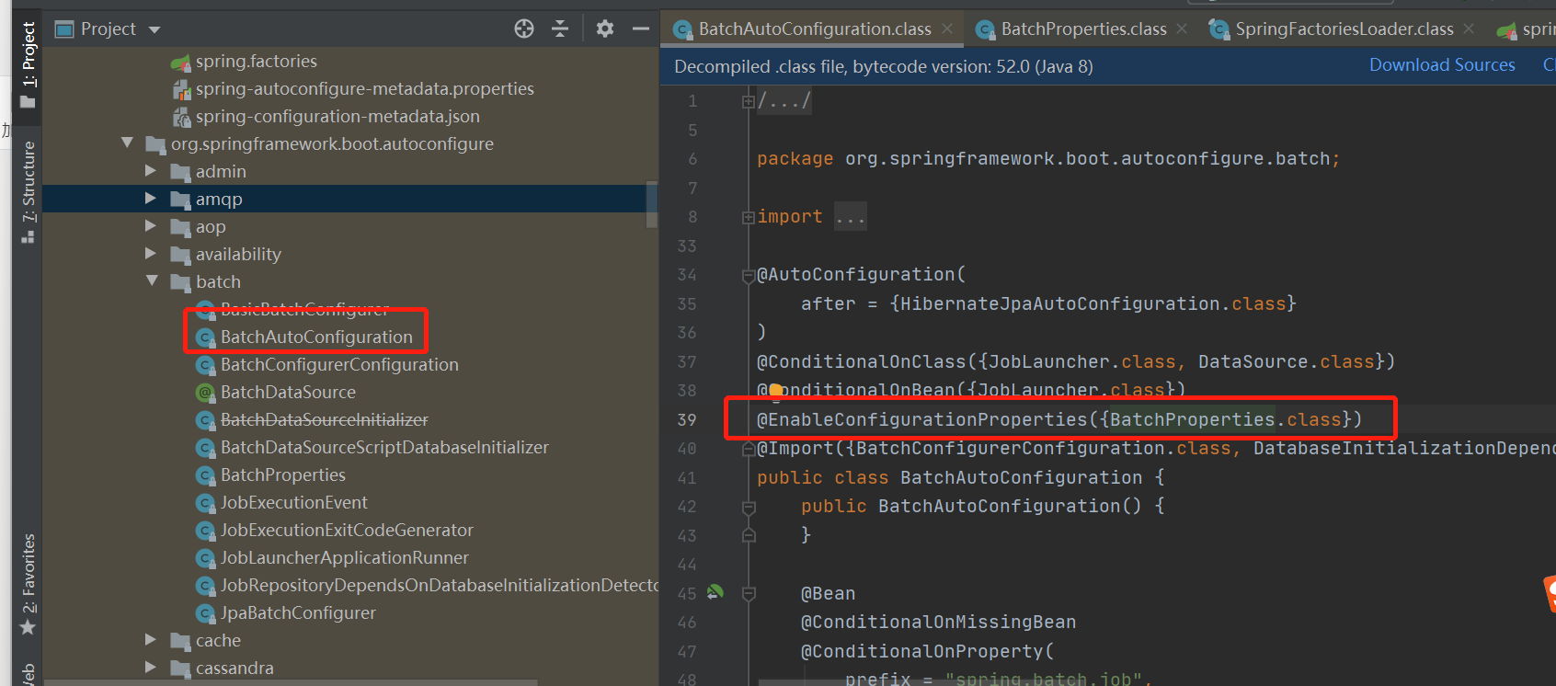Open the Project view dropdown arrow

[154, 29]
